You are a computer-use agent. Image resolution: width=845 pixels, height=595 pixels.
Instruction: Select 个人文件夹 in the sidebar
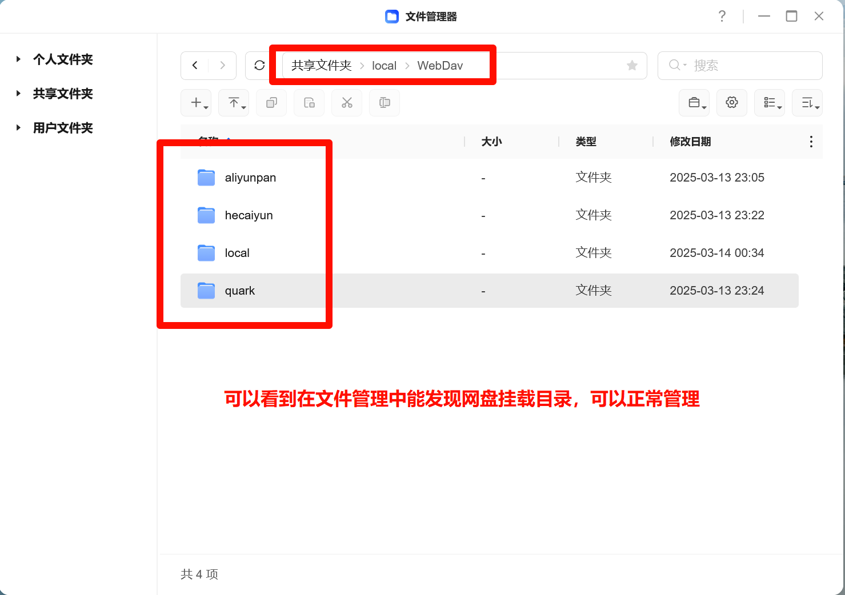click(x=63, y=59)
